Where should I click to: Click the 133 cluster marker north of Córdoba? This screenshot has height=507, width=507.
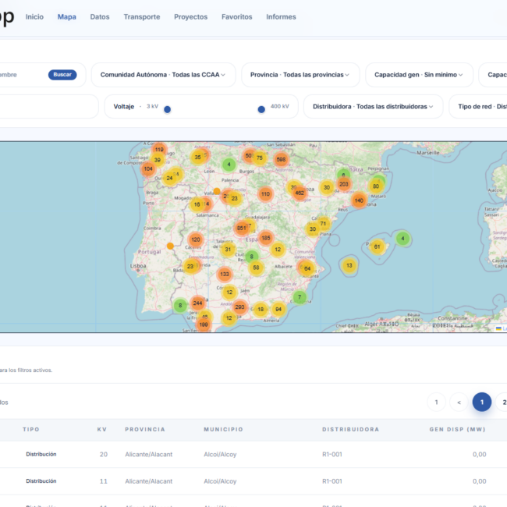click(225, 275)
